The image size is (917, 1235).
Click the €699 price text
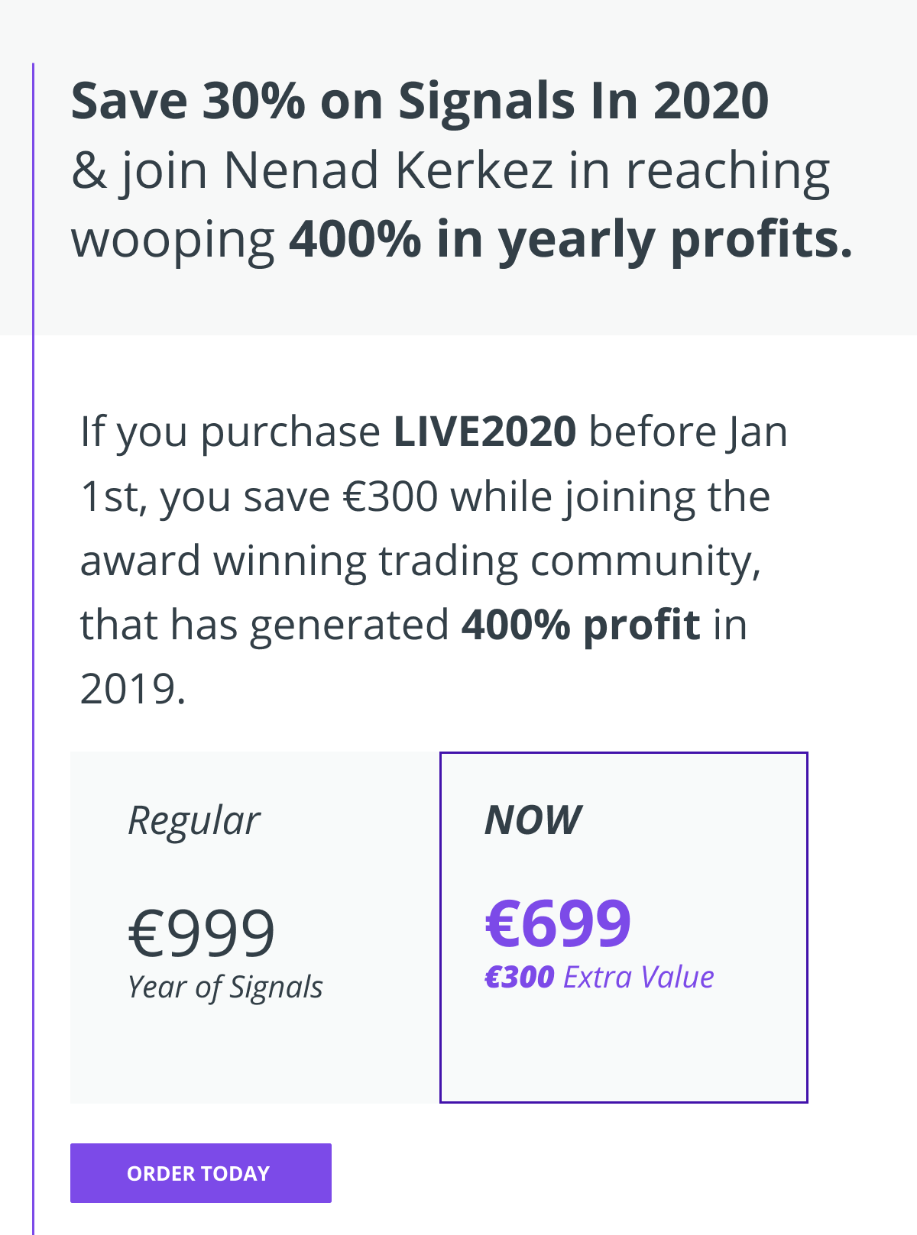(x=558, y=923)
